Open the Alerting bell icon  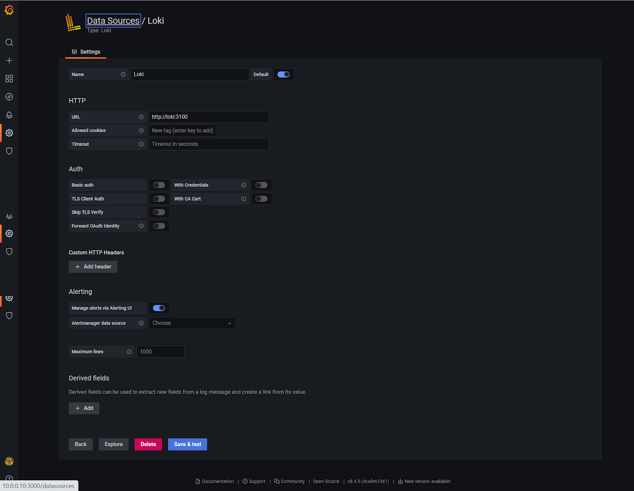tap(9, 115)
